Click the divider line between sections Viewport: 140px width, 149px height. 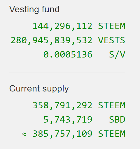point(67,72)
